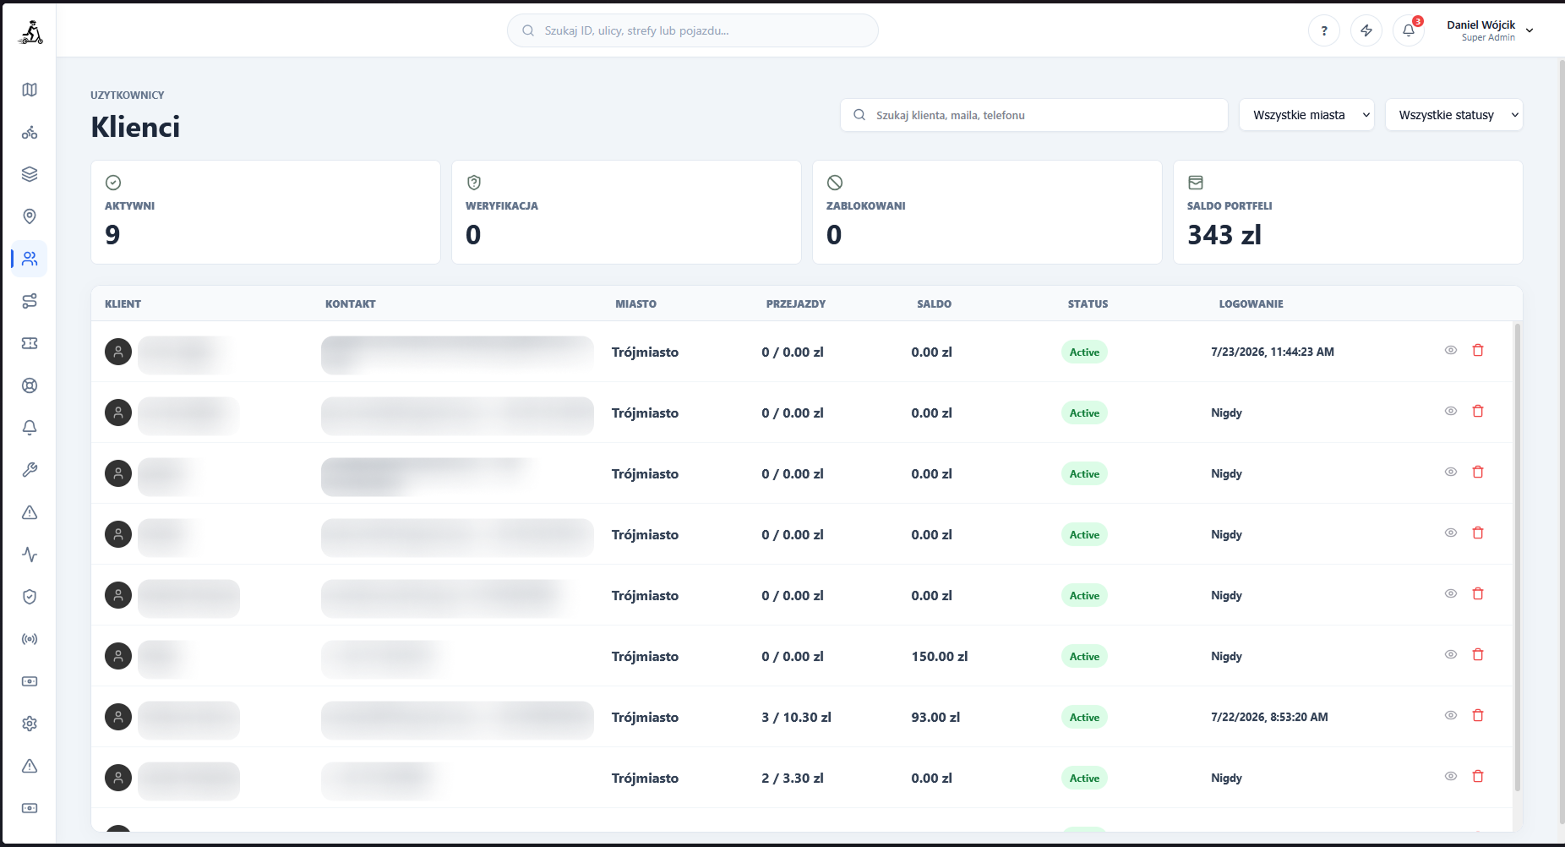Focus the Szukaj klienta search field

(1033, 115)
